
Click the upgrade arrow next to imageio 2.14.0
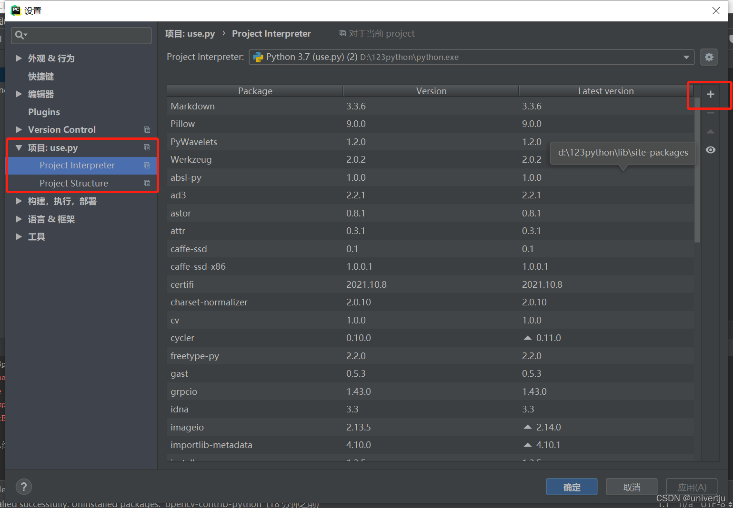[527, 427]
